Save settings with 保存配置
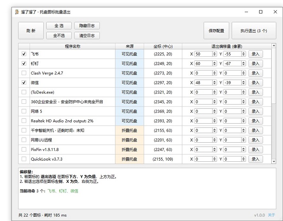Screen dimensions: 283x221 coord(216,31)
